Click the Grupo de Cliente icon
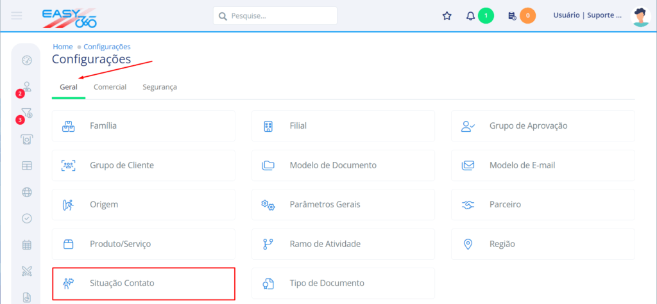This screenshot has height=304, width=657. coord(68,165)
